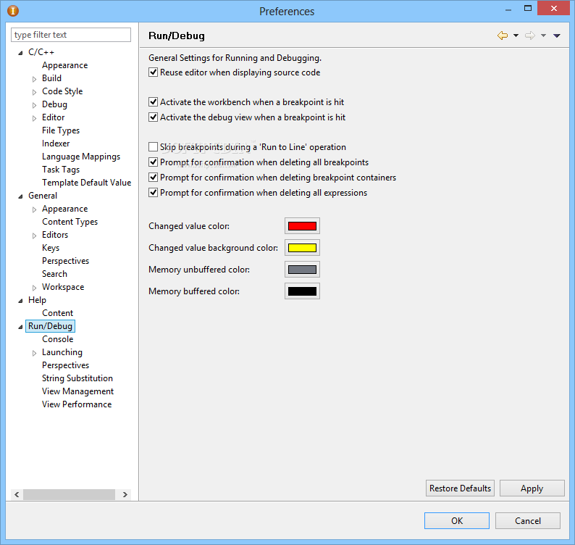Collapse the Help tree node
Screen dimensions: 575x545
[x=20, y=301]
